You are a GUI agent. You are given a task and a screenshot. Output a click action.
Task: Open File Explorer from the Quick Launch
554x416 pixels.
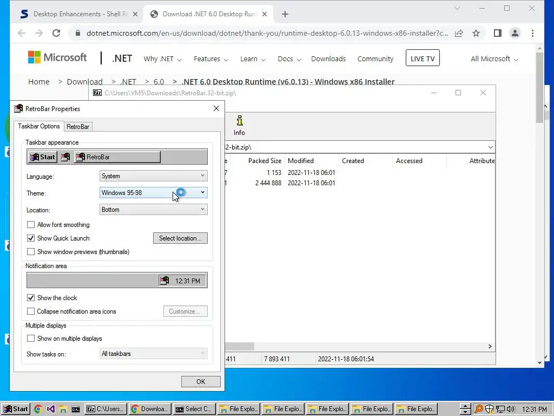click(x=63, y=409)
